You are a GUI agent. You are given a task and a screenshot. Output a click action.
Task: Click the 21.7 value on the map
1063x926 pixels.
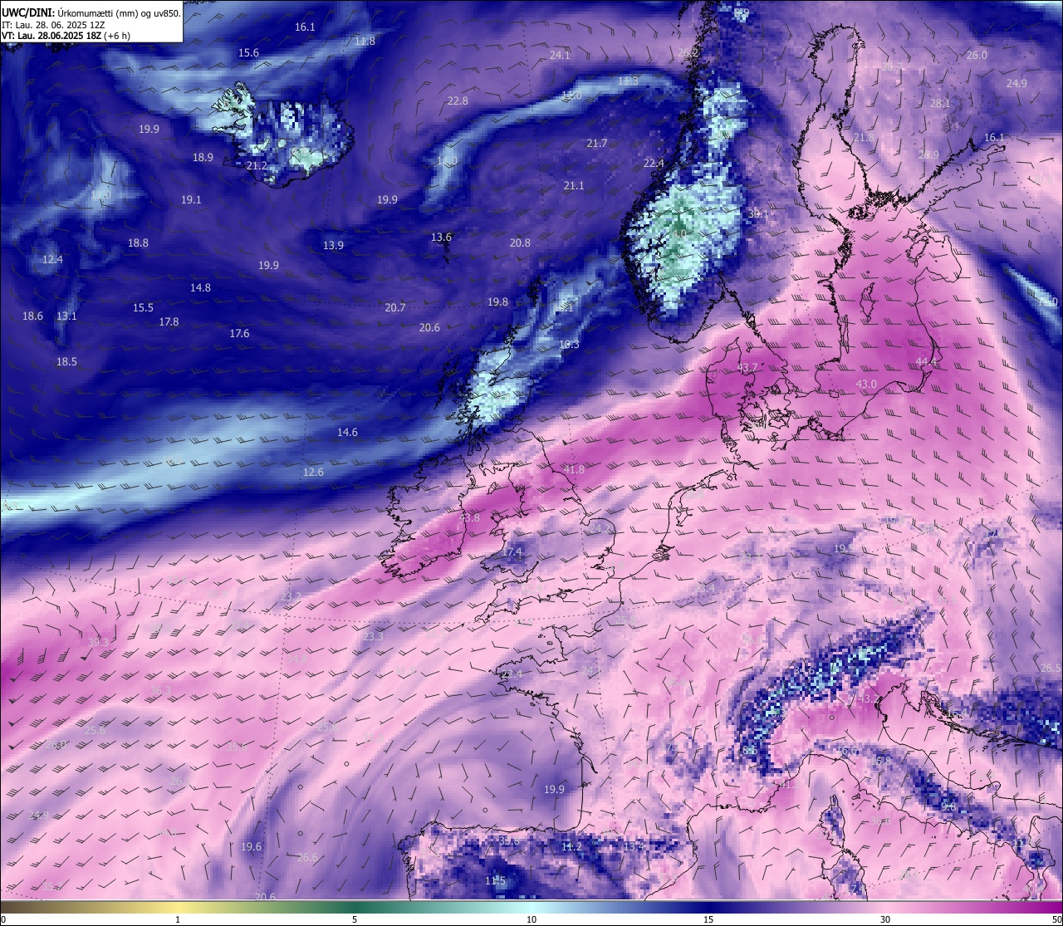tap(597, 144)
